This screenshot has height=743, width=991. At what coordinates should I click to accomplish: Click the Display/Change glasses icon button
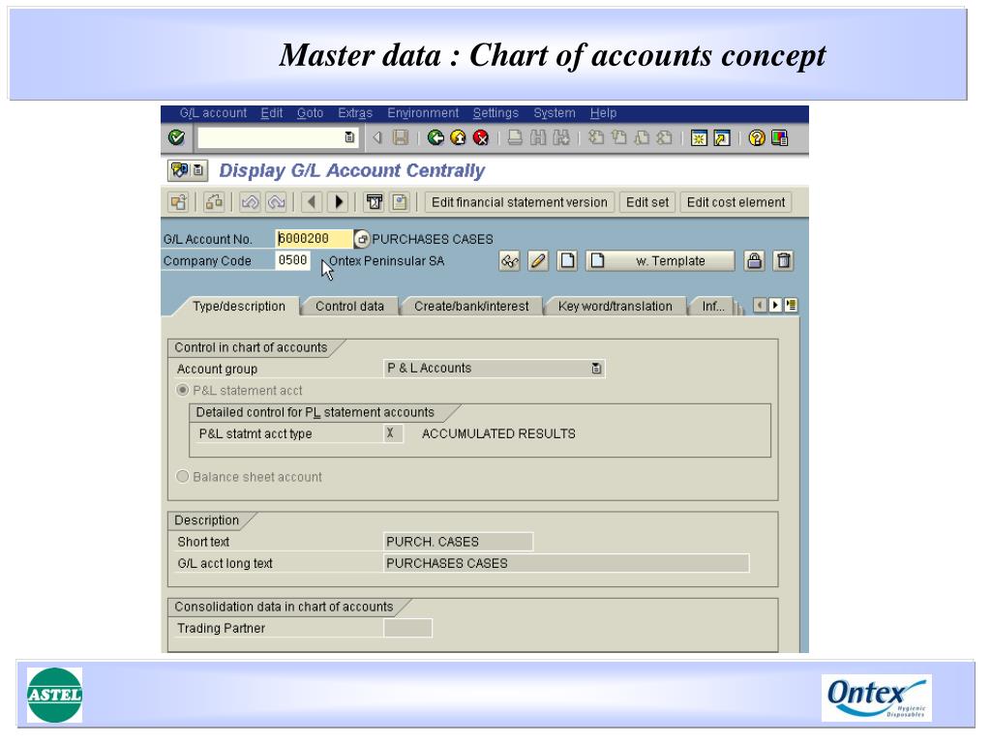pos(509,261)
